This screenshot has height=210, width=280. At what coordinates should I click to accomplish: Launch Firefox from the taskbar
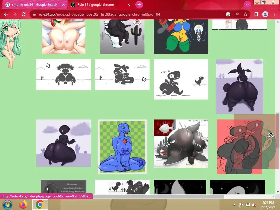(x=24, y=205)
